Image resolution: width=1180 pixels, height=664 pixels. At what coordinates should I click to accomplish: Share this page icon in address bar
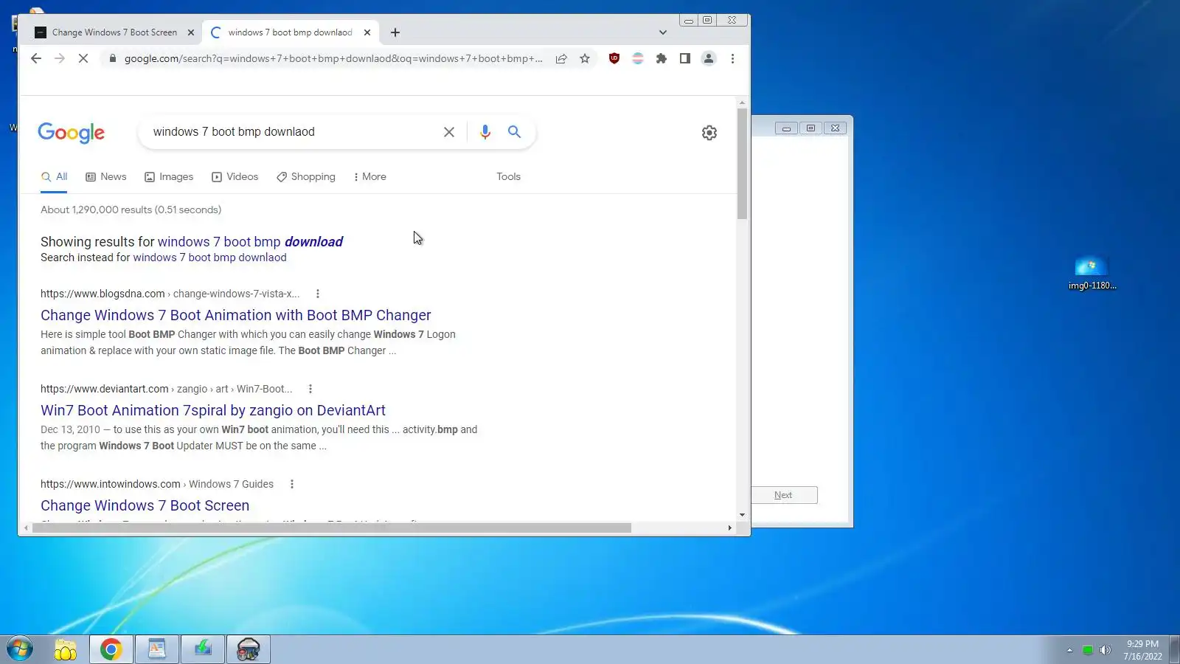click(x=561, y=58)
